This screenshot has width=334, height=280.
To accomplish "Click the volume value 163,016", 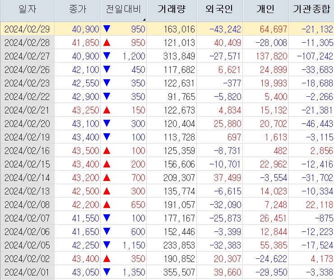I will 179,29.
